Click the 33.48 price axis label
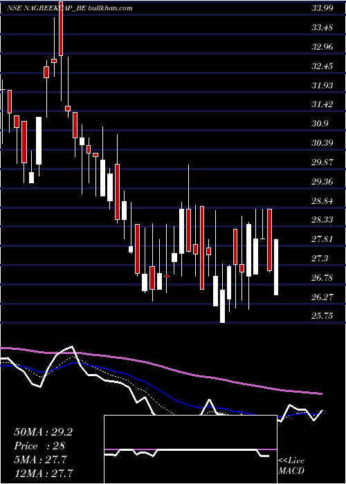346x484 pixels. 322,28
